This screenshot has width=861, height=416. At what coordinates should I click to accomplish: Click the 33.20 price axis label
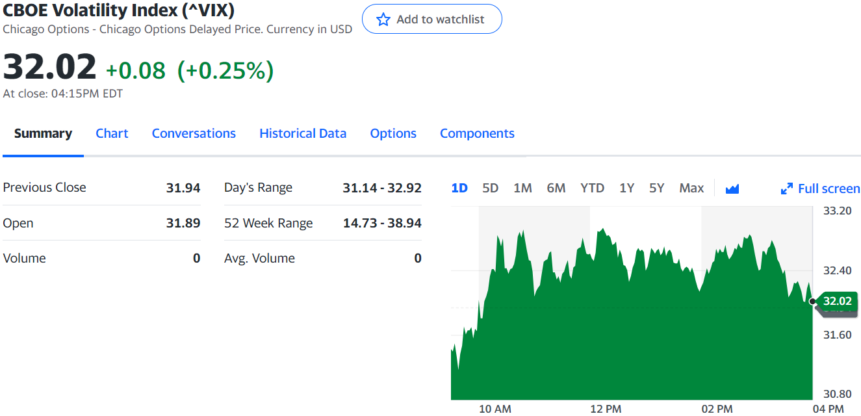[x=837, y=211]
